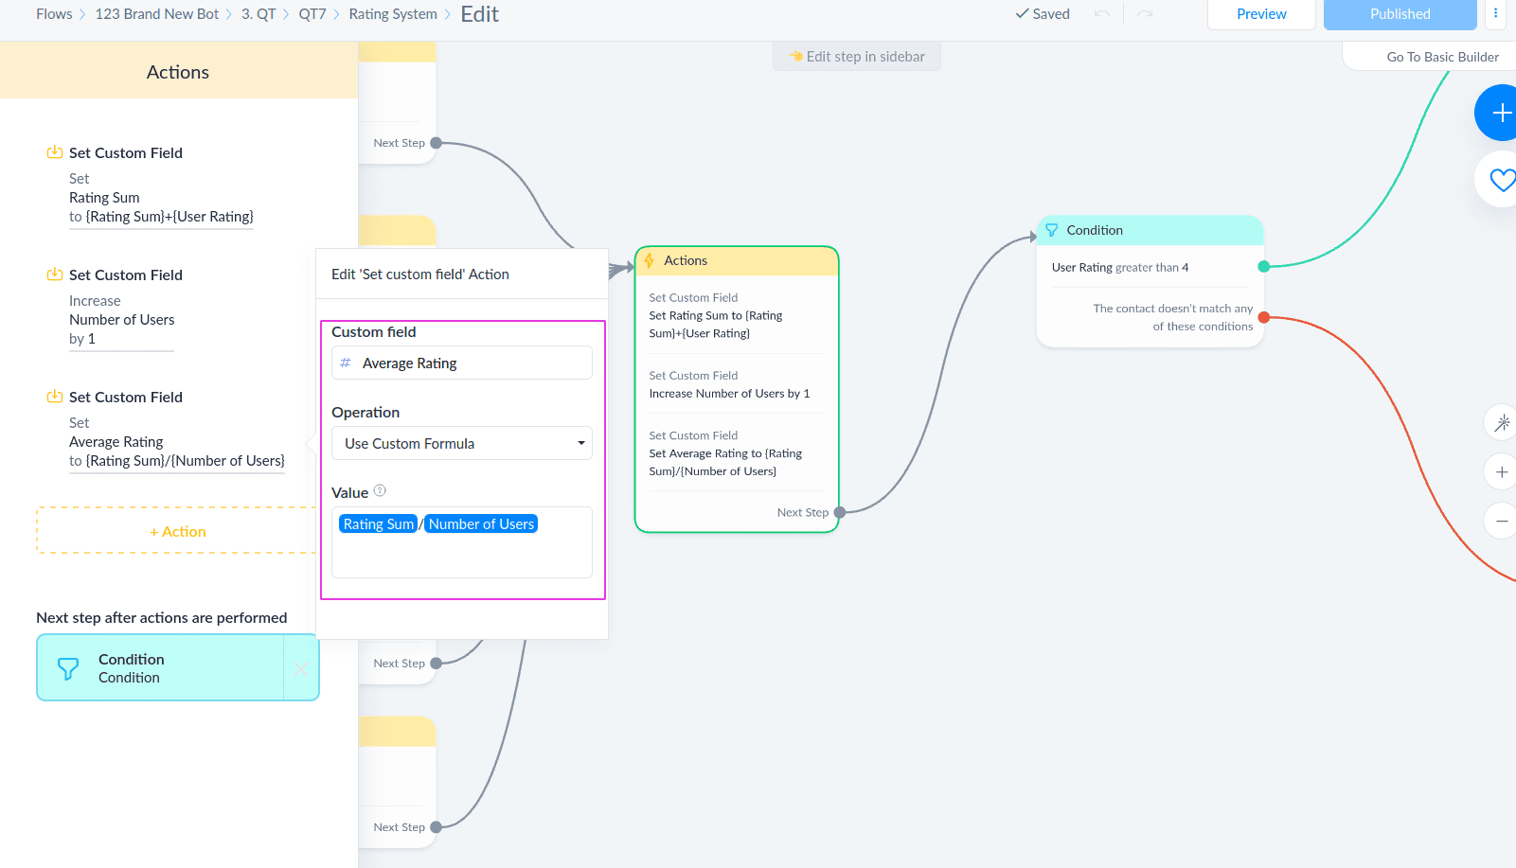Open the favorites heart panel
The image size is (1516, 868).
pyautogui.click(x=1501, y=179)
